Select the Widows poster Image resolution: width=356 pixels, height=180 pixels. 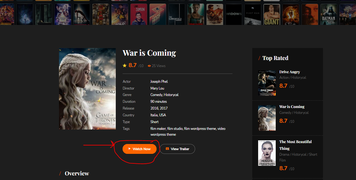[x=234, y=14]
